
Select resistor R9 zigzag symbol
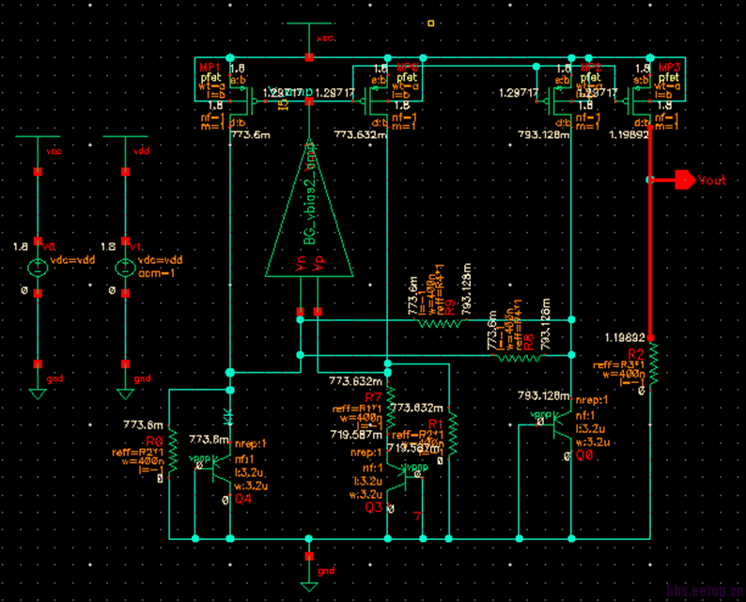point(440,323)
